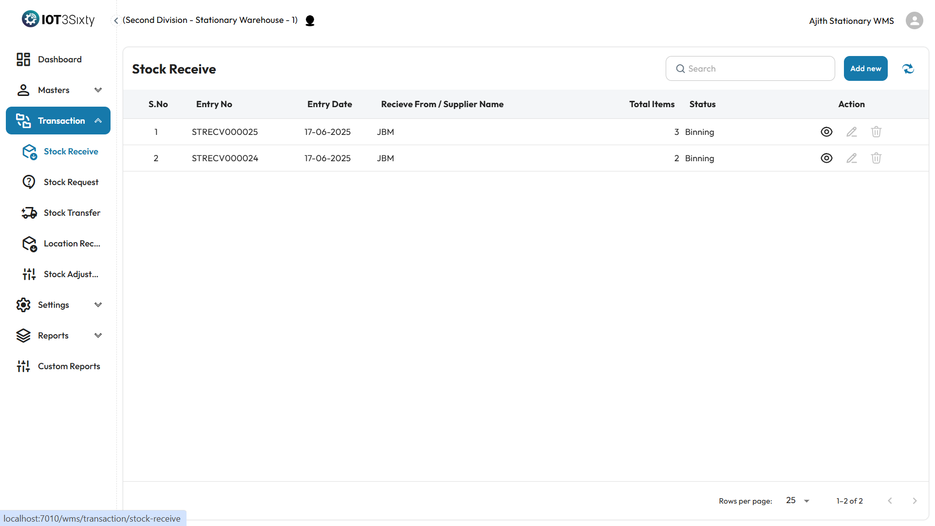Image resolution: width=935 pixels, height=526 pixels.
Task: Delete entry STRECV000025 using trash icon
Action: click(x=876, y=132)
